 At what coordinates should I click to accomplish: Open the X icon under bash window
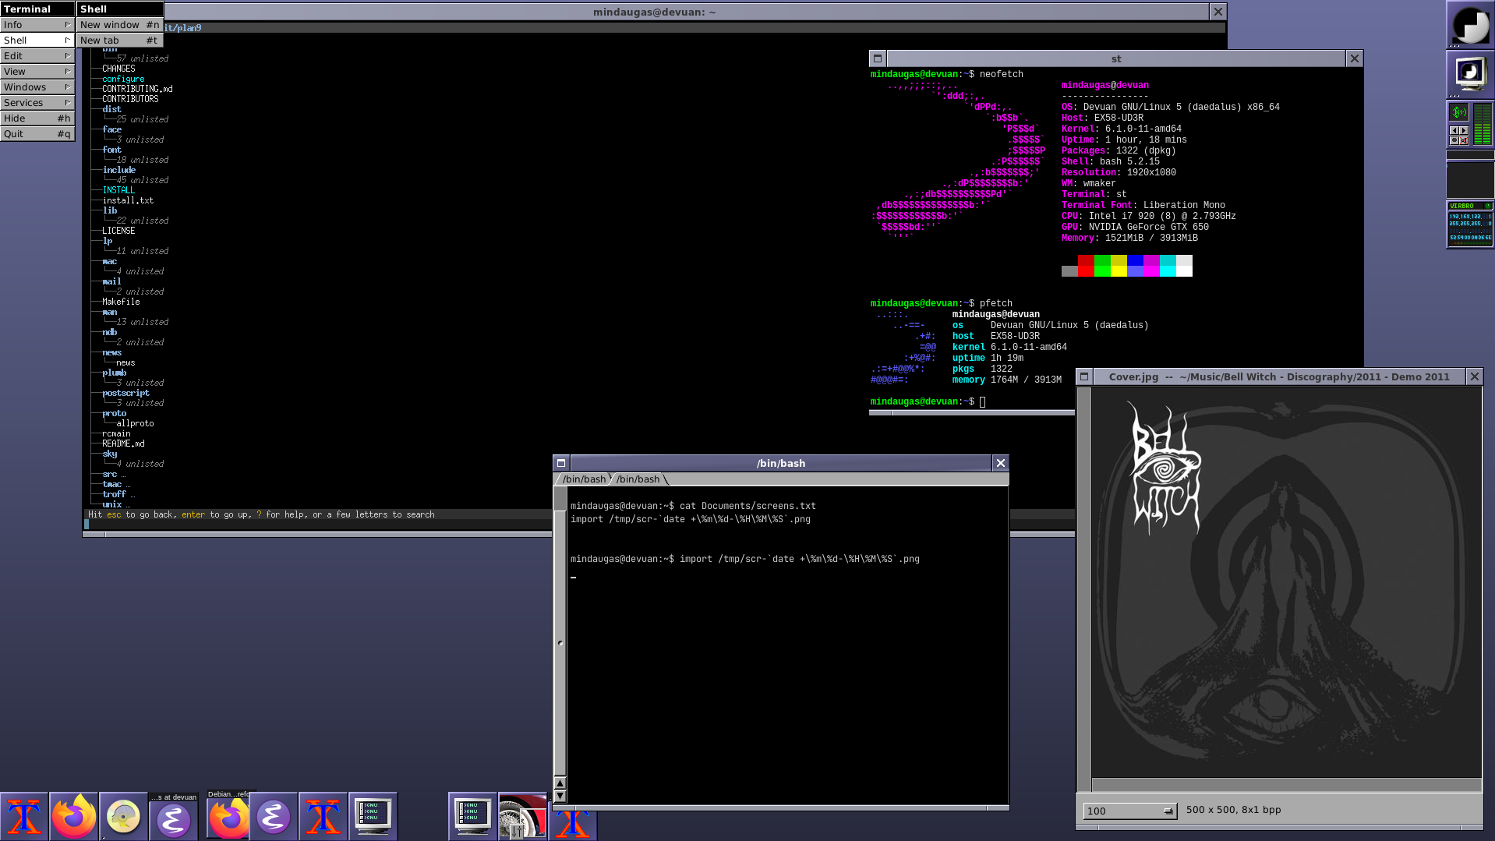tap(573, 825)
